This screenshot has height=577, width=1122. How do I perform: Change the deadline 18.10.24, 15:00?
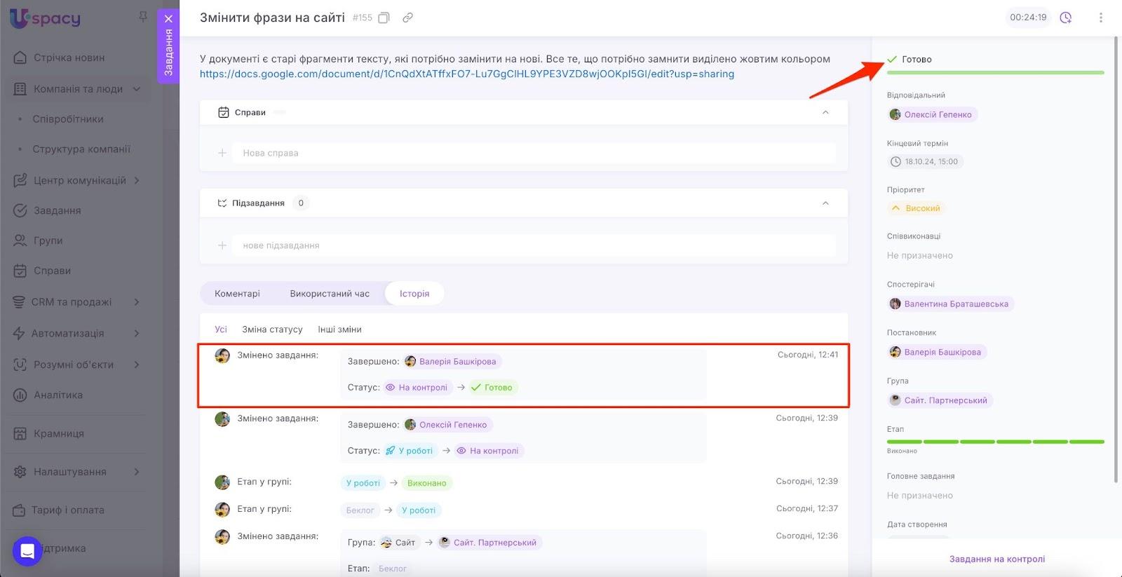pos(925,162)
